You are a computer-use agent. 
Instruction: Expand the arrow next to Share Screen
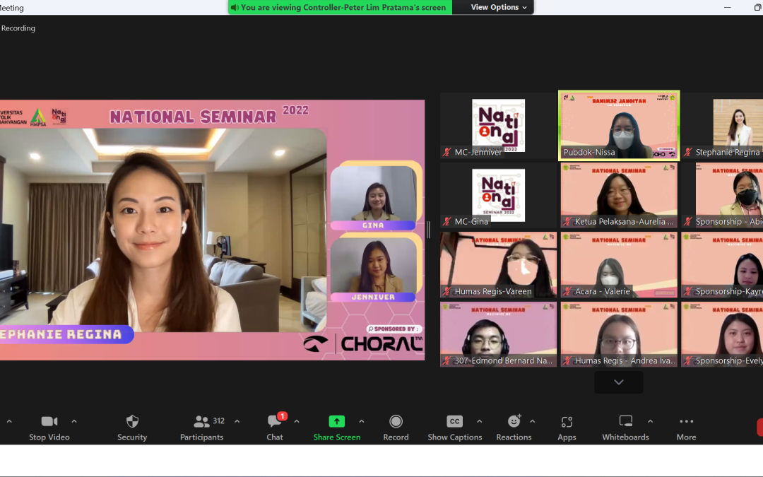pyautogui.click(x=362, y=421)
